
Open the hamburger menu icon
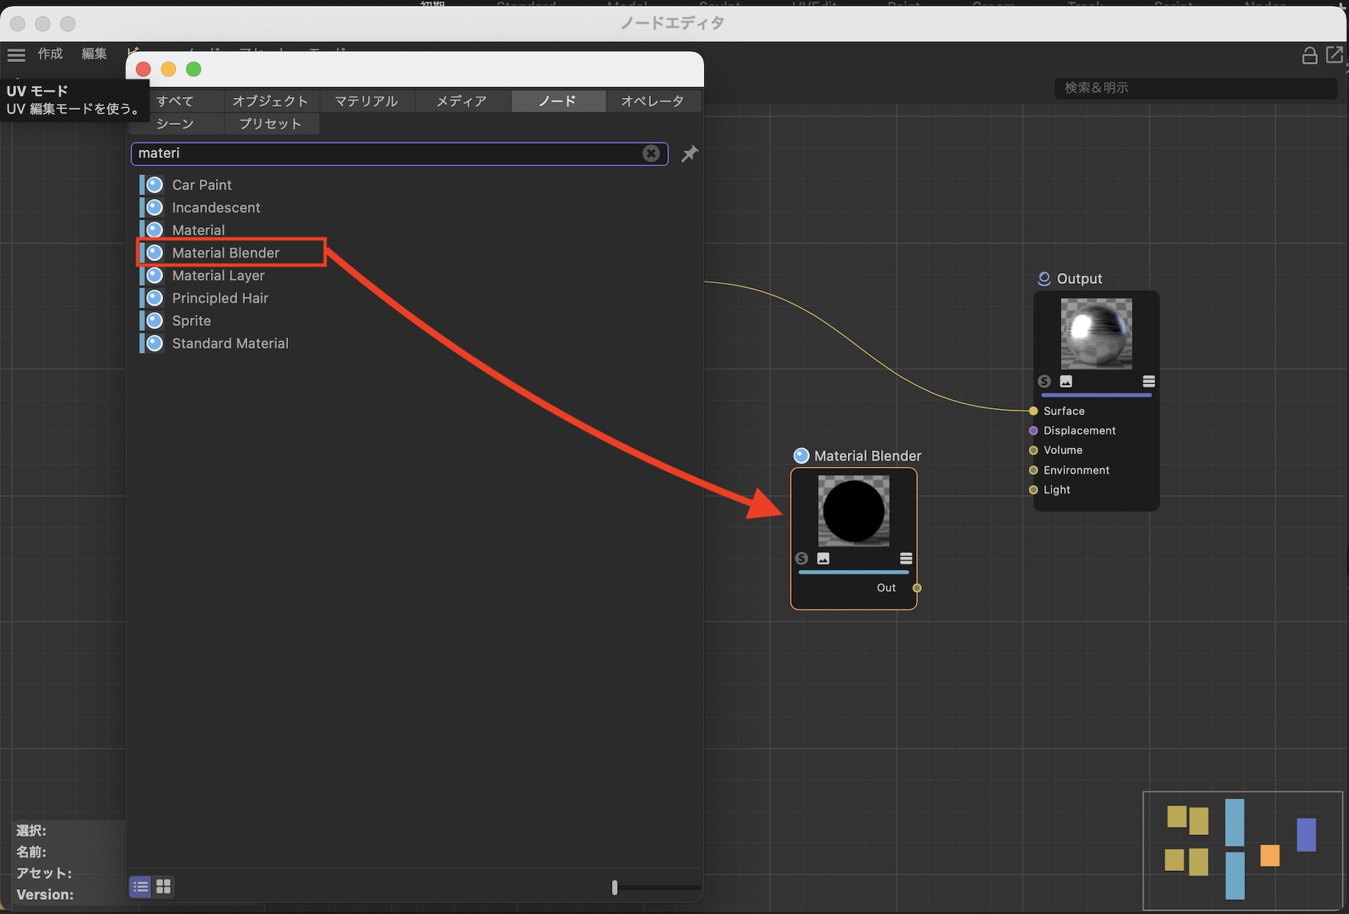[16, 55]
